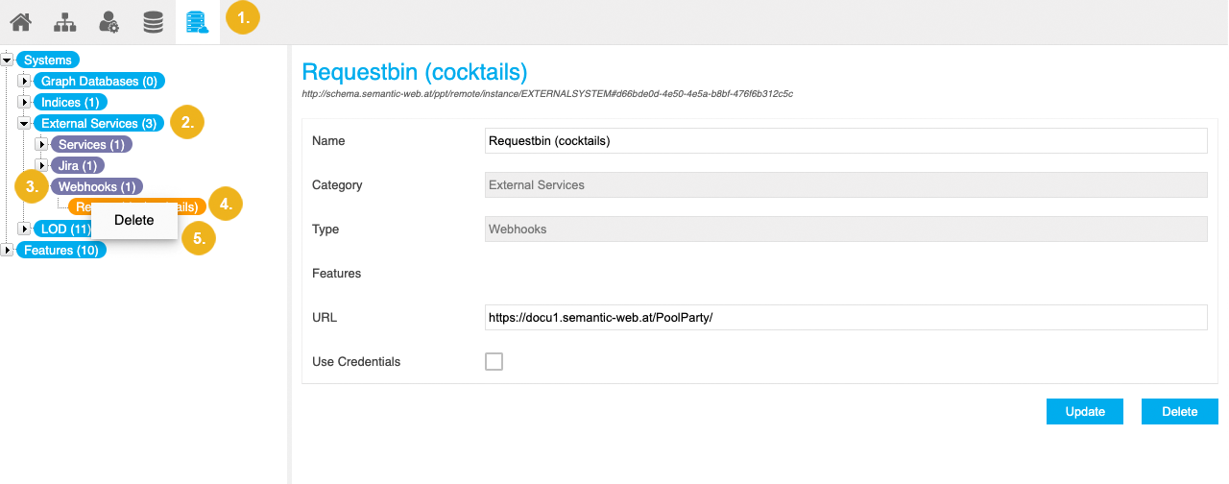Click the blue Delete button below the form

click(1180, 411)
